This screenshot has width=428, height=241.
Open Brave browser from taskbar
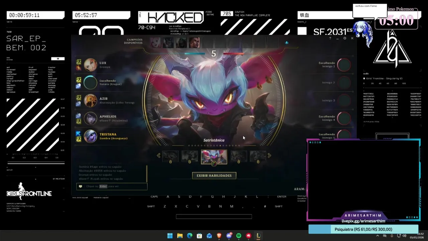[219, 236]
